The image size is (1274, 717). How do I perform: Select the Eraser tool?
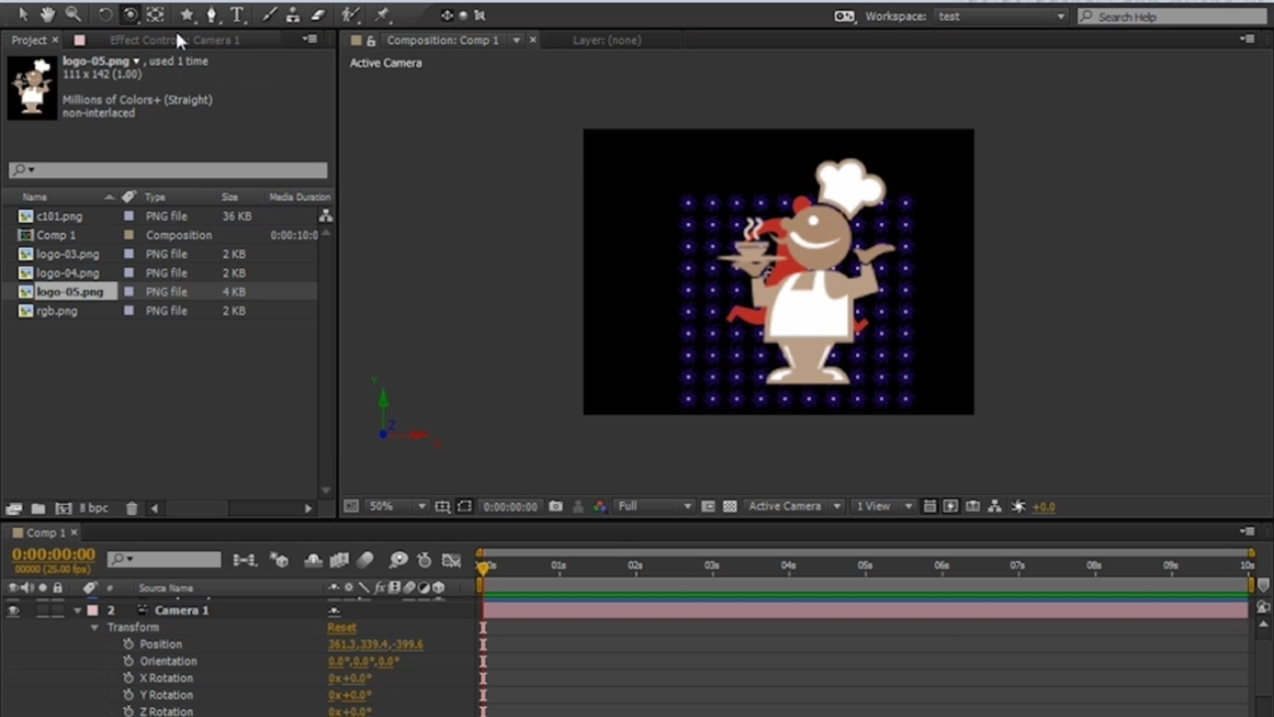318,15
